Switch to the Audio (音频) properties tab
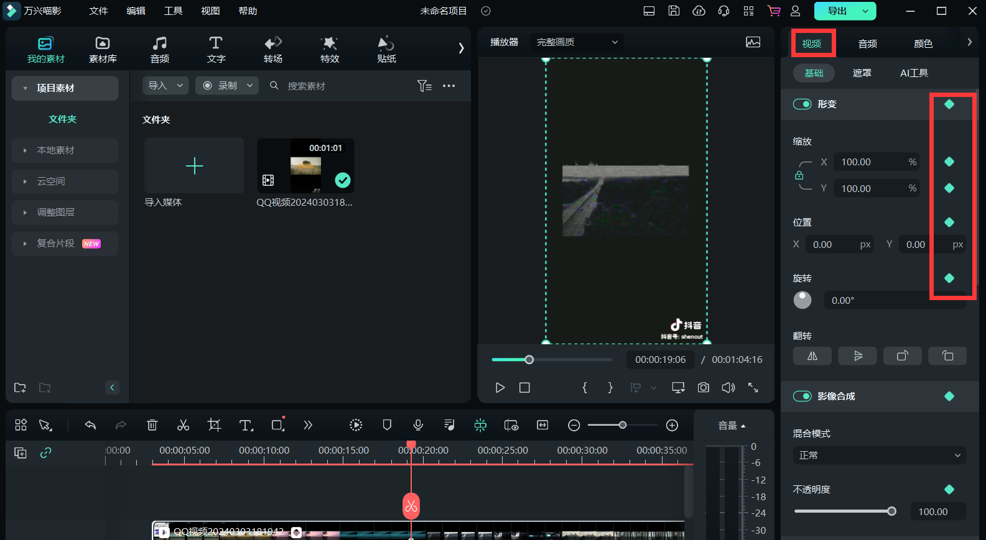This screenshot has height=540, width=986. (867, 43)
